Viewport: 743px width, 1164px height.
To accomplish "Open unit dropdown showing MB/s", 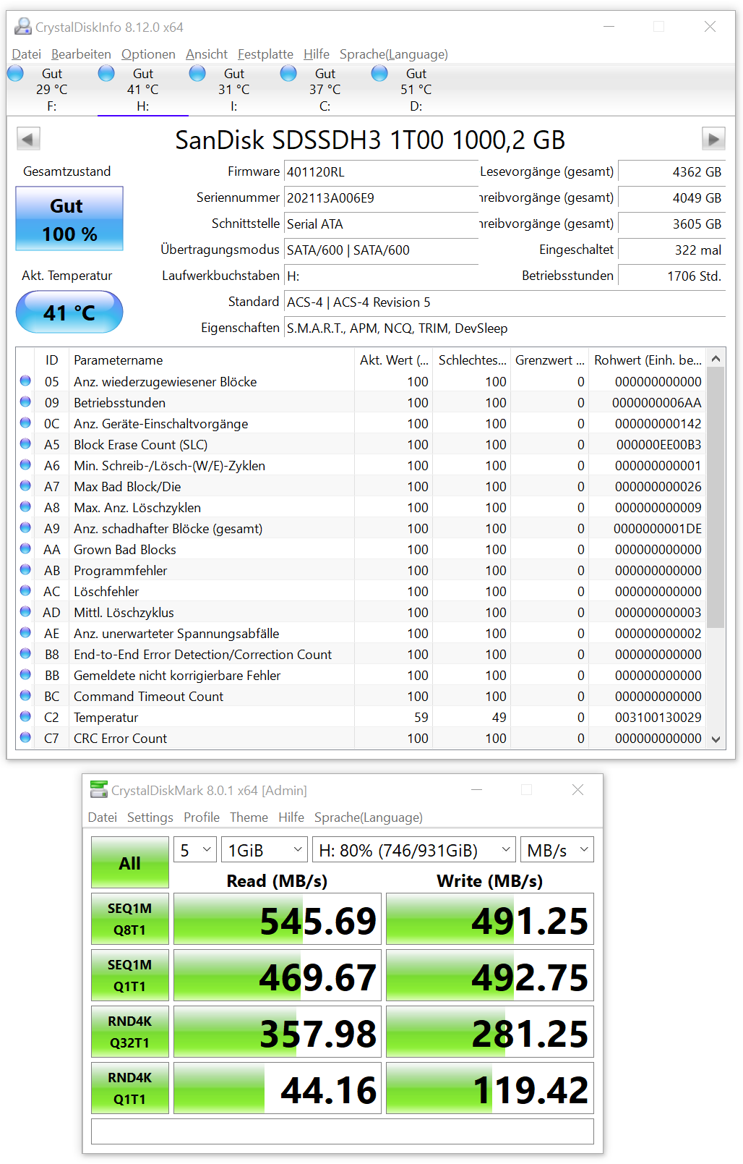I will pyautogui.click(x=557, y=849).
